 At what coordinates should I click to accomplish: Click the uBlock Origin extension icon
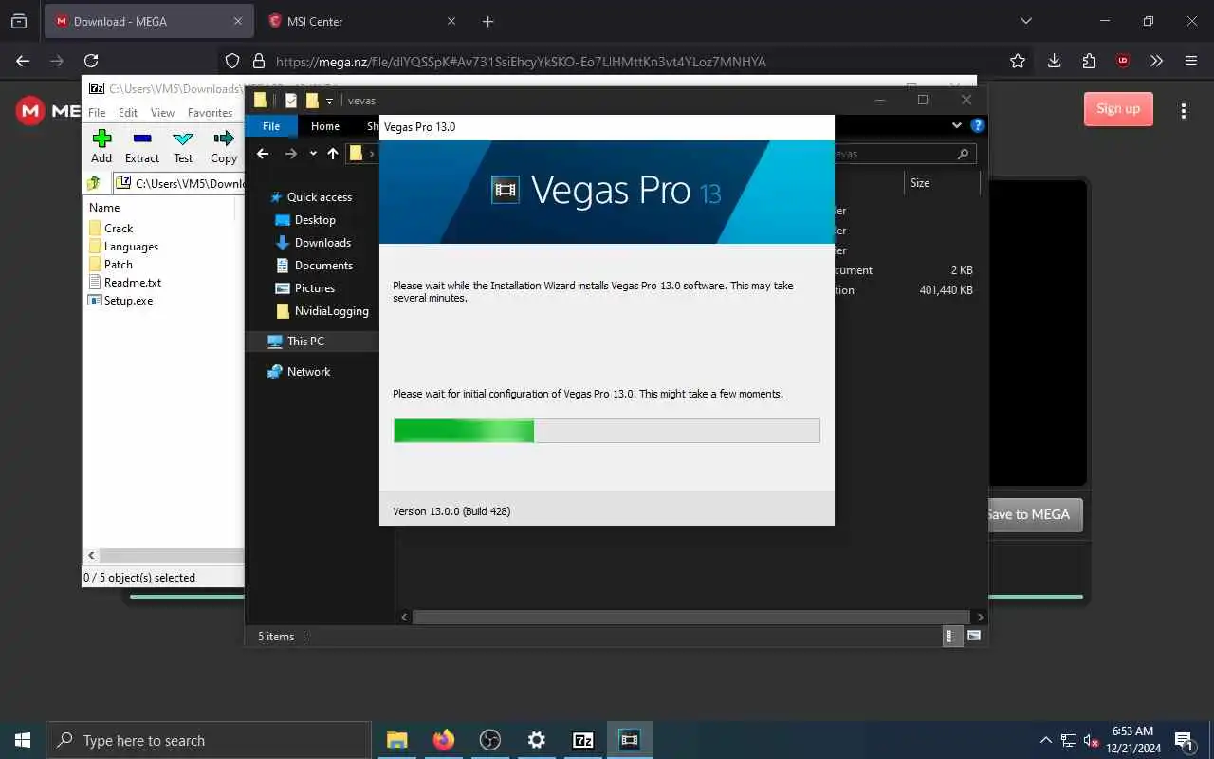(x=1123, y=61)
